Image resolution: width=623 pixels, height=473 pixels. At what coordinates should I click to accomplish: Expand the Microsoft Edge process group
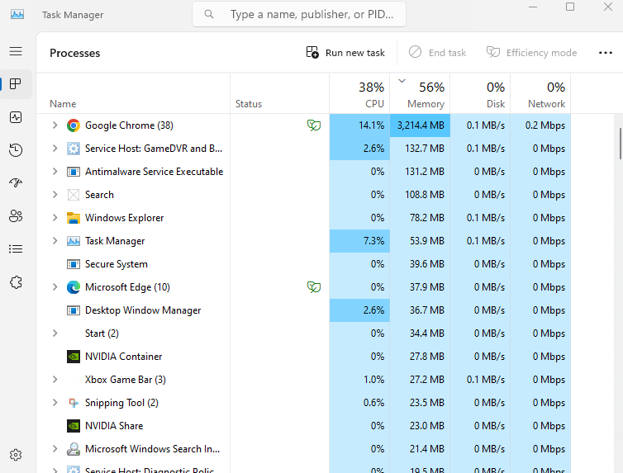[55, 287]
